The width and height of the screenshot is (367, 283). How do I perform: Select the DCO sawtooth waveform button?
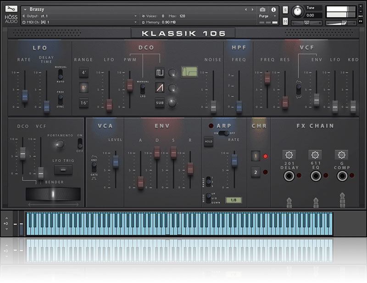[160, 88]
